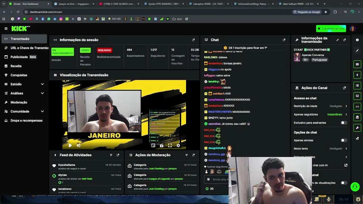Open Apenas seguidores options
Viewport: 363px width, 204px height.
320,114
